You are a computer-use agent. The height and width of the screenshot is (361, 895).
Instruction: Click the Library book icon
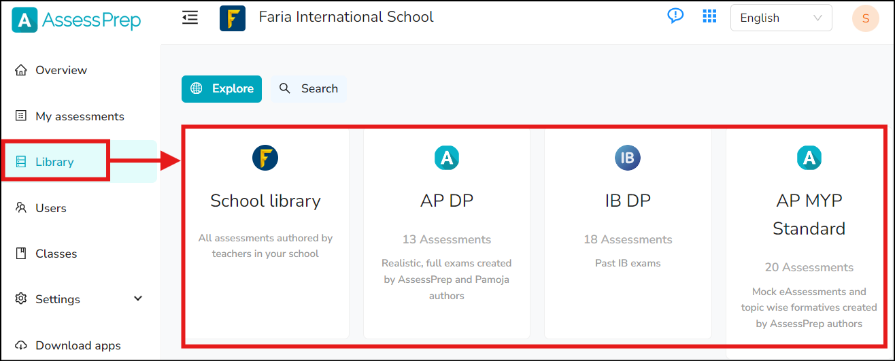(21, 162)
